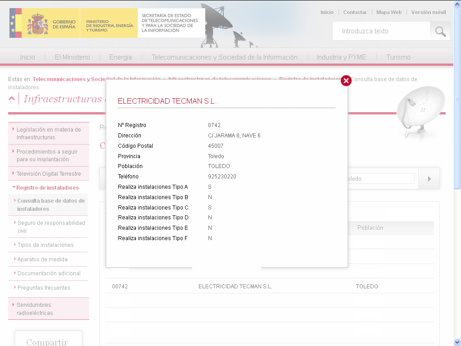The image size is (461, 346).
Task: Open the Energía menu
Action: coord(121,57)
